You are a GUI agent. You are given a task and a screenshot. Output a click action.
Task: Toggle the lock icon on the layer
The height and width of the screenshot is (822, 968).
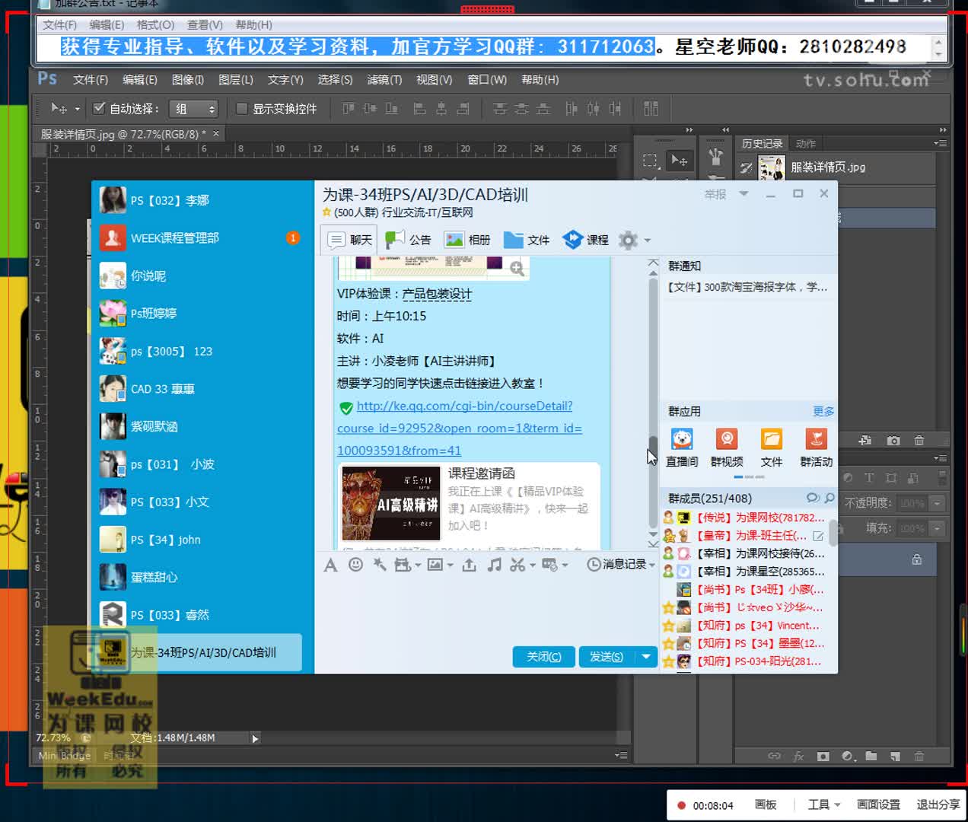point(916,559)
